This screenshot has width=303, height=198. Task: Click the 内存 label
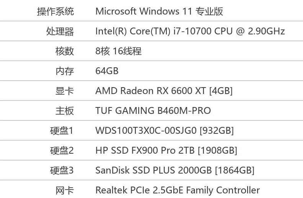click(x=65, y=71)
